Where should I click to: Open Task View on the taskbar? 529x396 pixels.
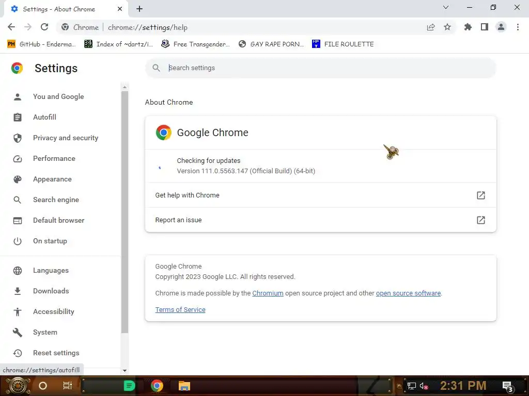click(68, 386)
